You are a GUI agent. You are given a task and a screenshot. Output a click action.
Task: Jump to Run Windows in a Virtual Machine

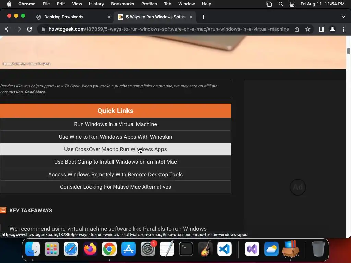[116, 124]
